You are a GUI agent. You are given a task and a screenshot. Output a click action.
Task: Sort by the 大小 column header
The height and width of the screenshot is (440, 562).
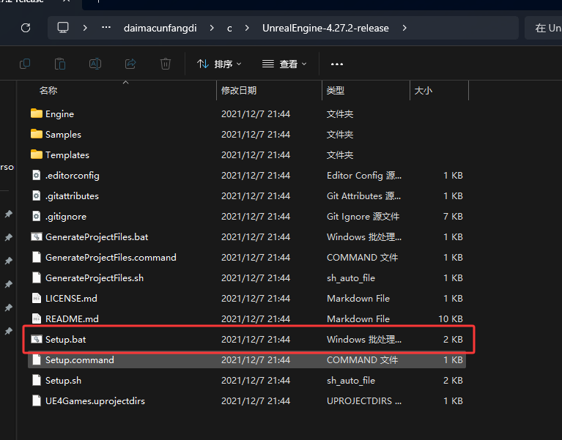point(424,91)
